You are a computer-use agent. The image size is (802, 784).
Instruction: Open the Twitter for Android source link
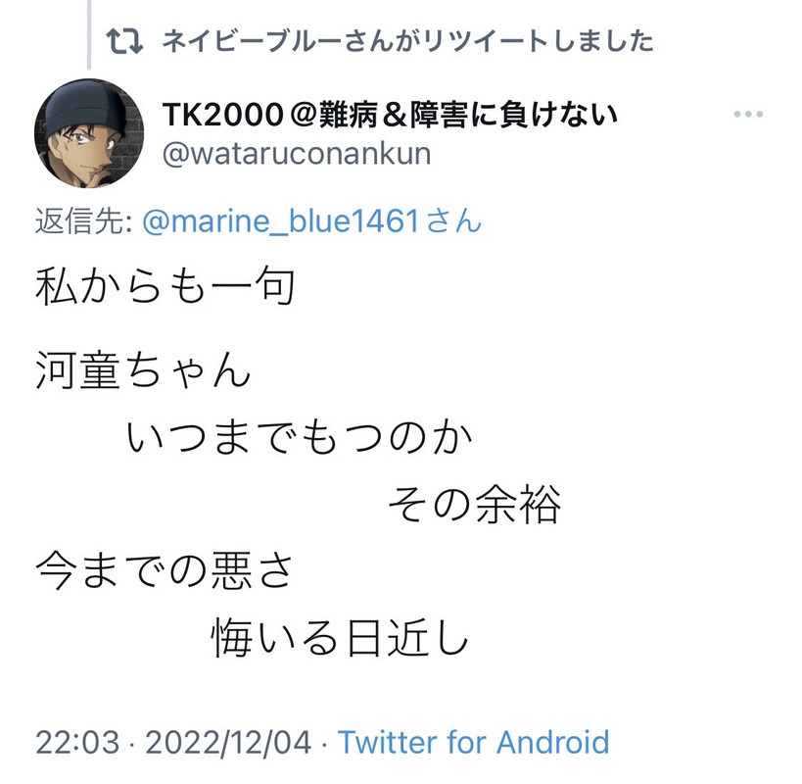[x=474, y=742]
